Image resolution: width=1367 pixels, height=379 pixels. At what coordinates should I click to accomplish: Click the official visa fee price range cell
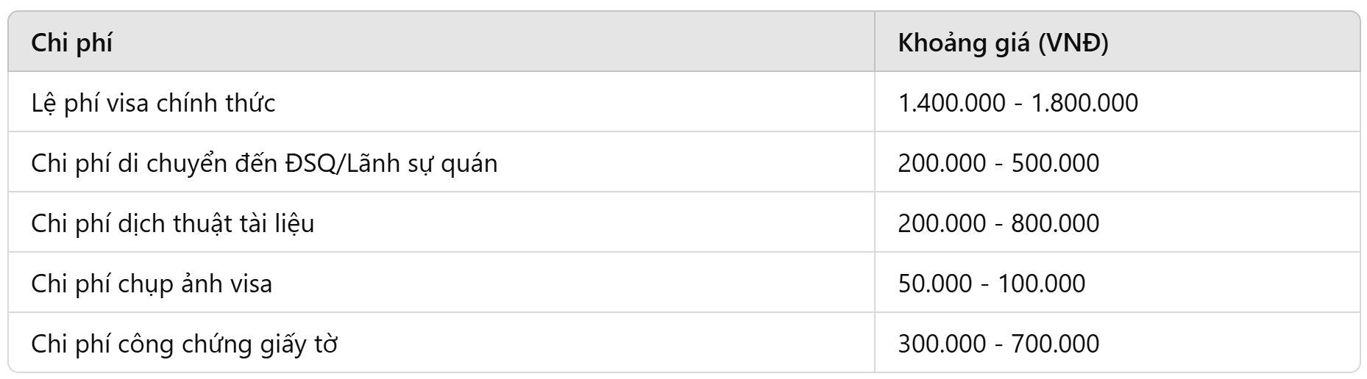click(1018, 103)
